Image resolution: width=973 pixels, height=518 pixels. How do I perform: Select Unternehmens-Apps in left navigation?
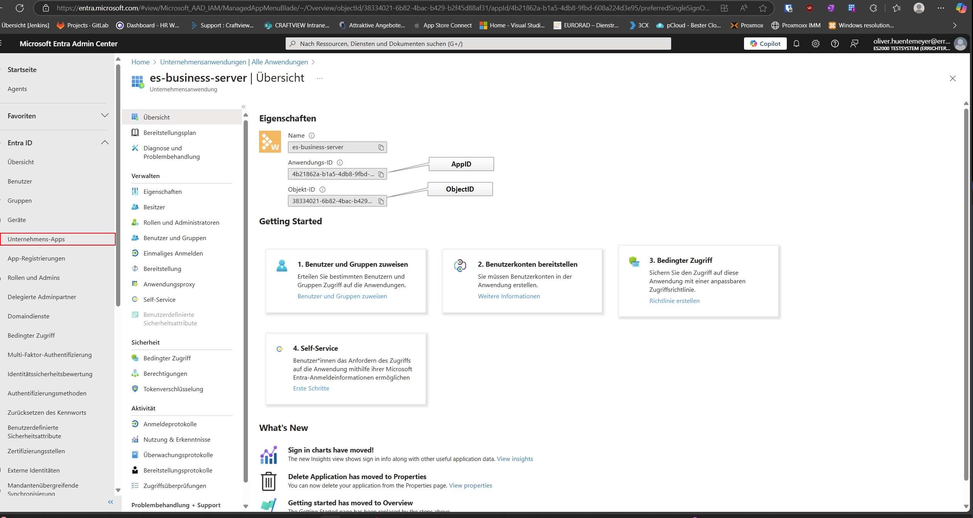pyautogui.click(x=58, y=239)
